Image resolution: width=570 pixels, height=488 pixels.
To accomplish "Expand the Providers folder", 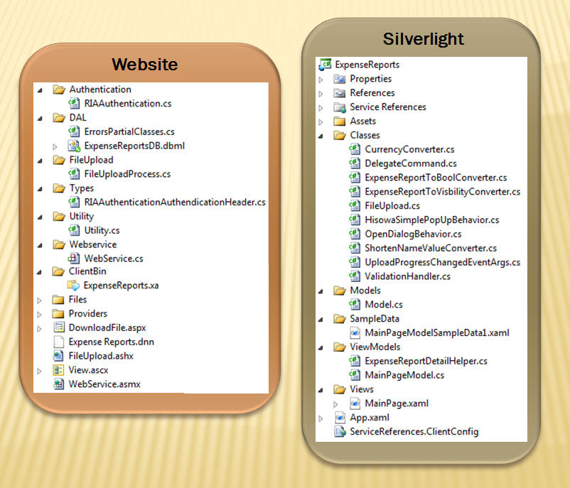I will 40,314.
